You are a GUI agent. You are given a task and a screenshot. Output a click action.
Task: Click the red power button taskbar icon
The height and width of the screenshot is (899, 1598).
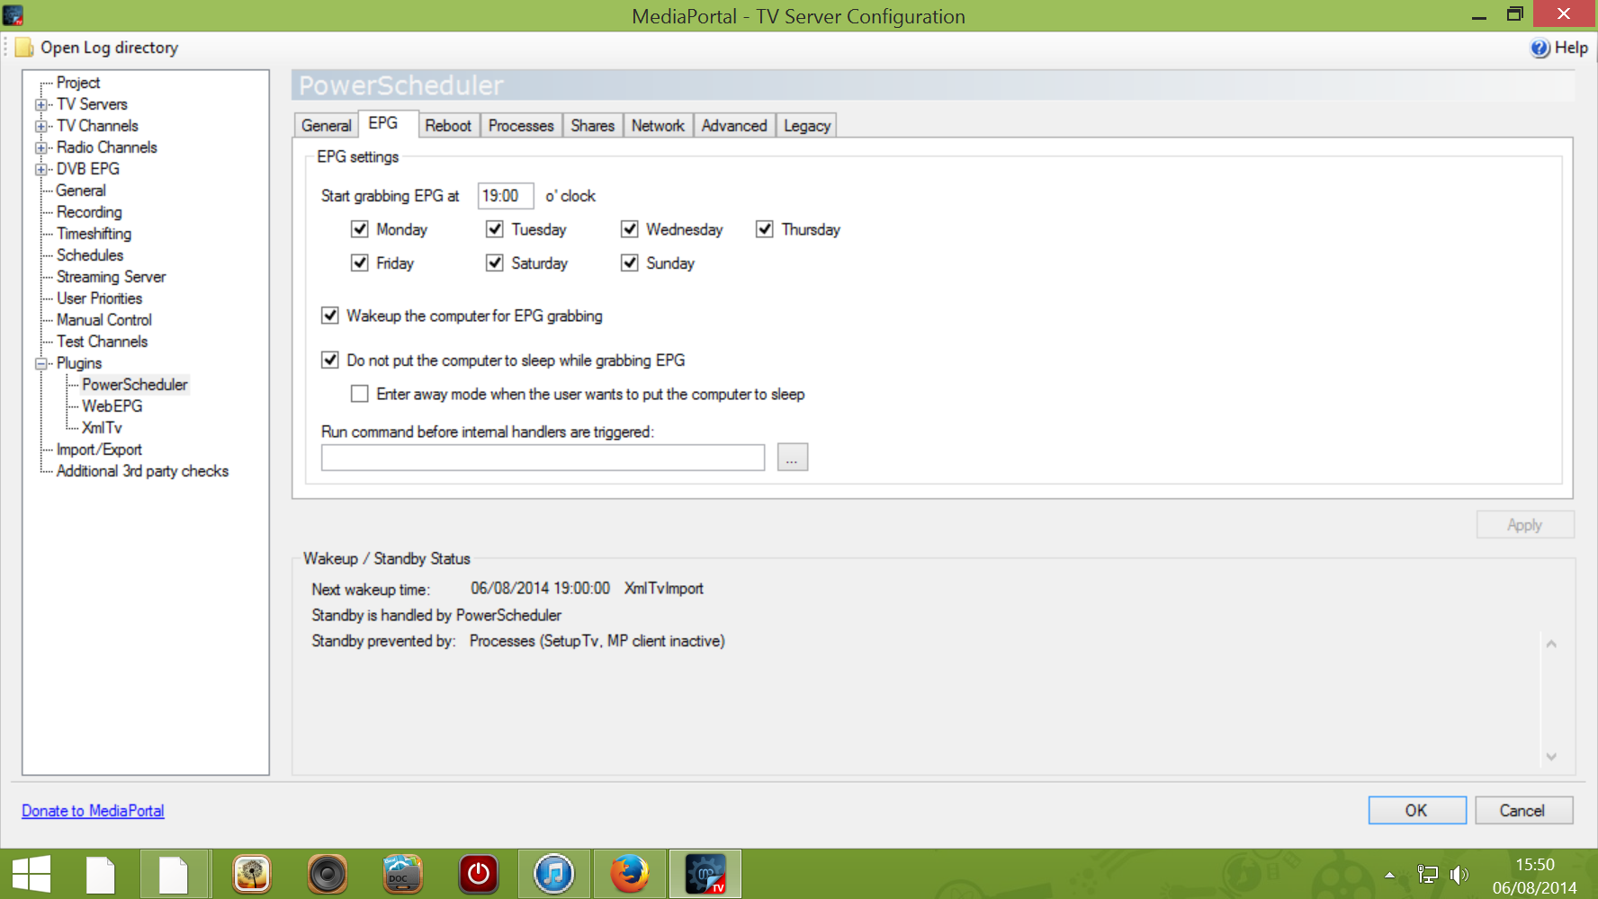478,874
